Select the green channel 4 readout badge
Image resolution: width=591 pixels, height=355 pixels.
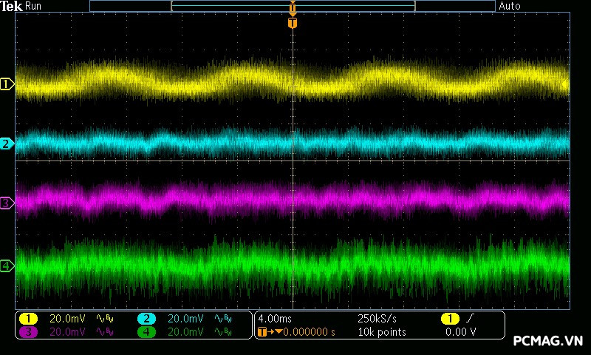[x=146, y=332]
